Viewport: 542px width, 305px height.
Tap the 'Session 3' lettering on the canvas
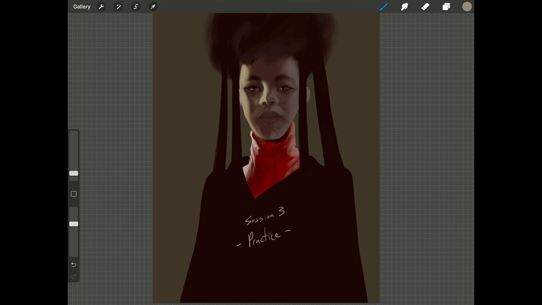coord(265,216)
